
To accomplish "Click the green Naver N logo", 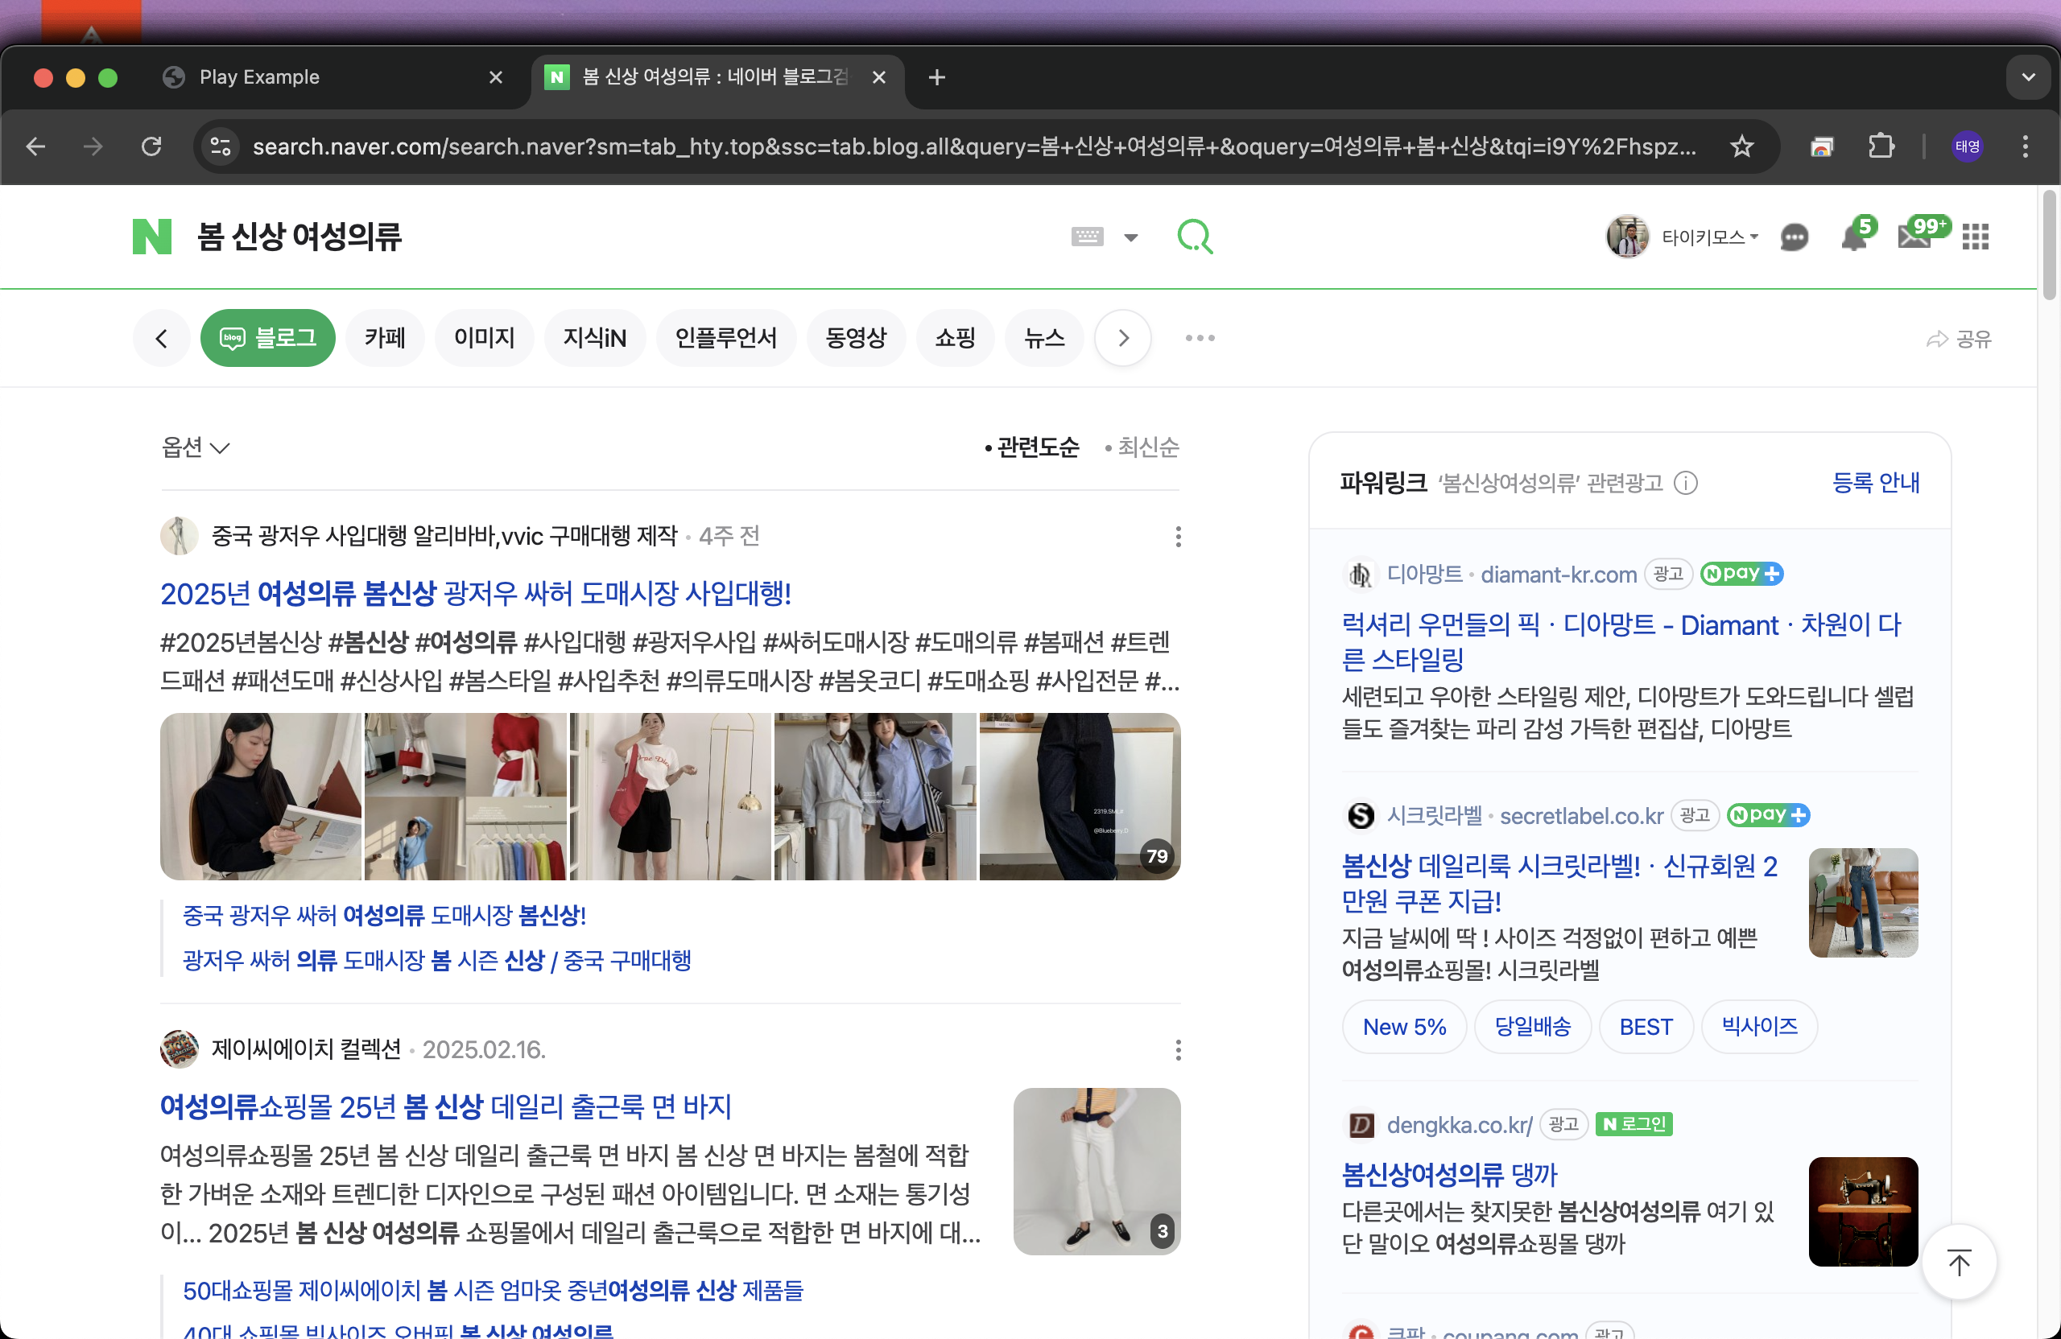I will [x=151, y=237].
